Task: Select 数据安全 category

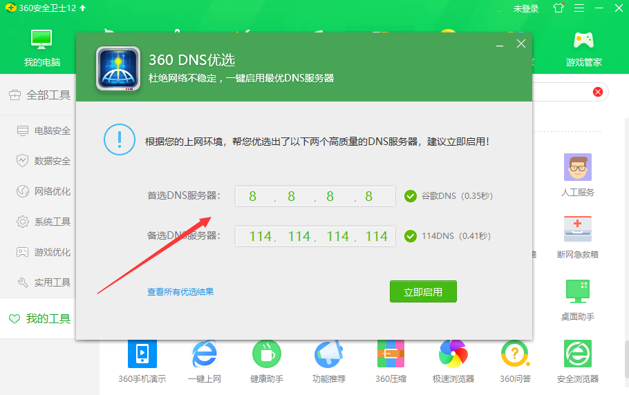Action: click(44, 161)
